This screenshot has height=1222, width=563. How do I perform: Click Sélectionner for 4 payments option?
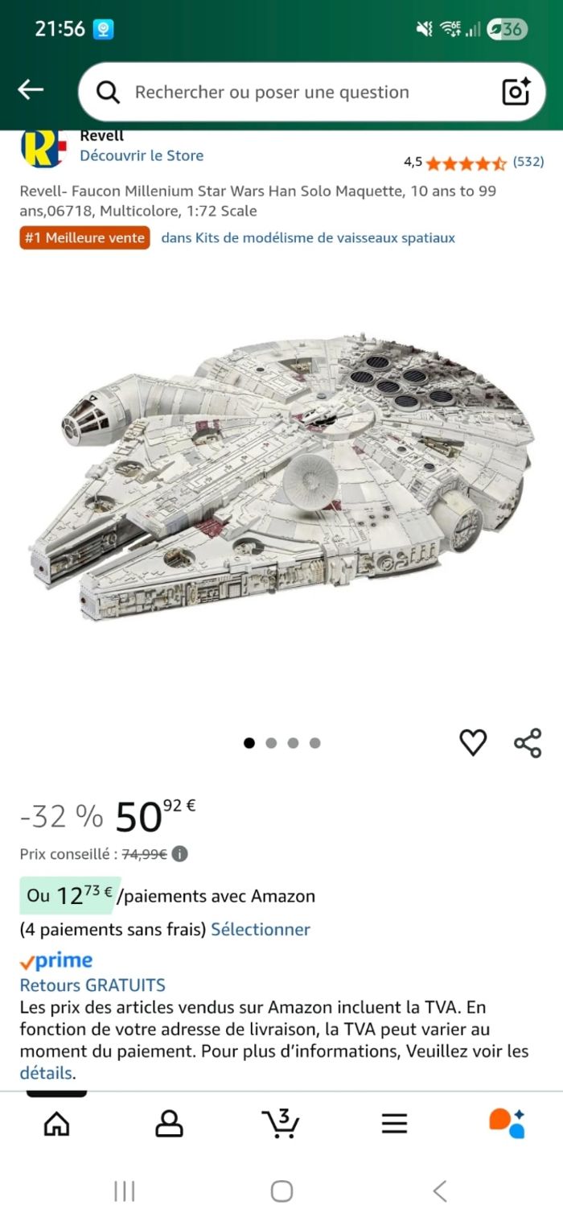[x=261, y=929]
